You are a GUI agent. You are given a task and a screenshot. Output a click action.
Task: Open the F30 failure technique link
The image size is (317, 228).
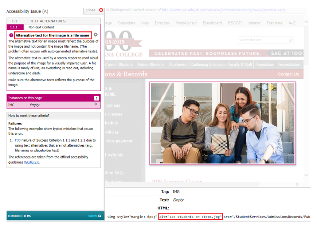tap(18, 140)
